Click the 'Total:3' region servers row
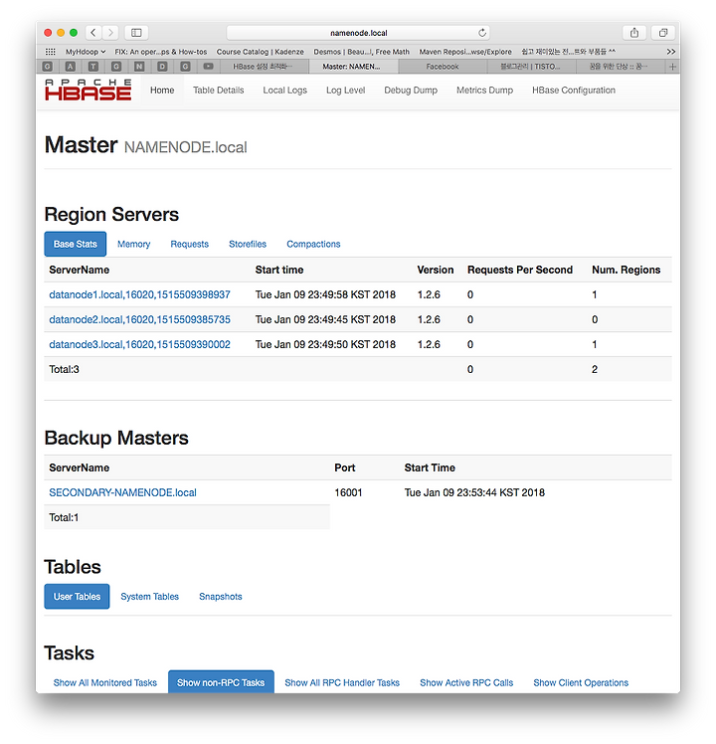This screenshot has width=716, height=744. (x=358, y=369)
